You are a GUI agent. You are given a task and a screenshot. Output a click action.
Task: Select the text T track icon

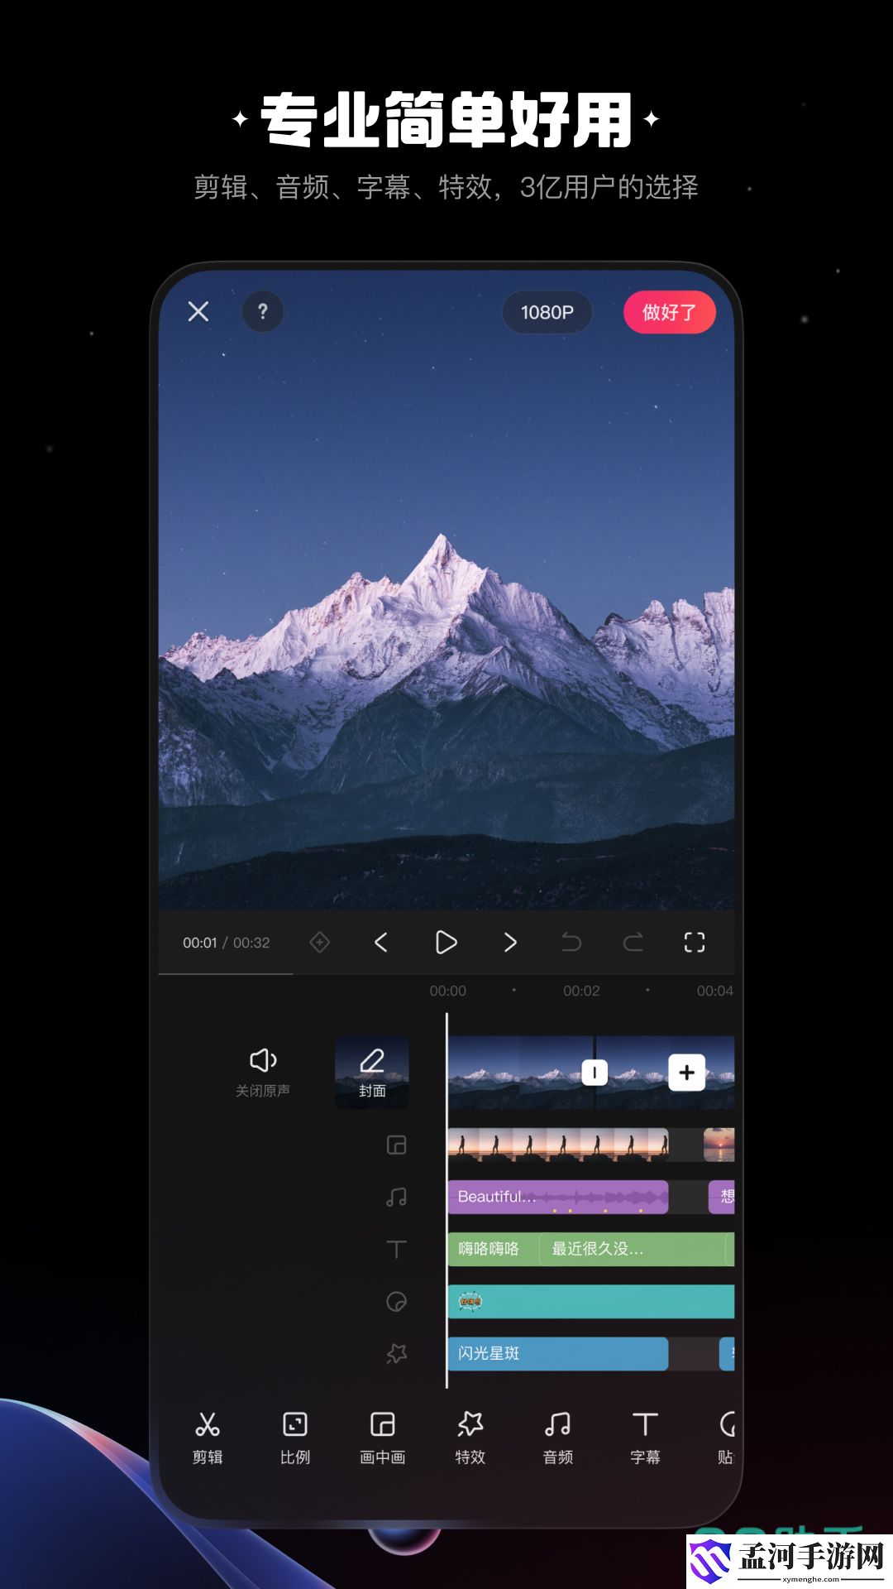tap(397, 1249)
